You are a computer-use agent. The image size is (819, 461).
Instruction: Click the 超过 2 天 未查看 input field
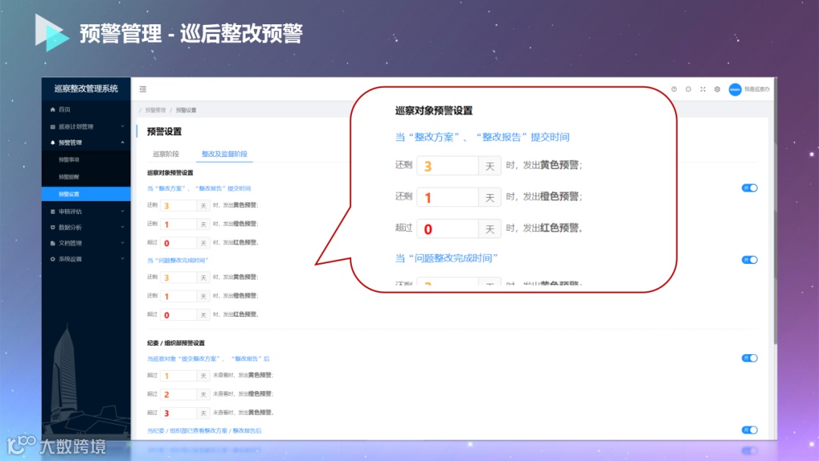point(178,395)
